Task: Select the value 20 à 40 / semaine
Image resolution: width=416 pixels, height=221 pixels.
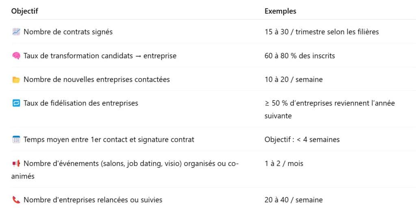Action: pos(293,200)
